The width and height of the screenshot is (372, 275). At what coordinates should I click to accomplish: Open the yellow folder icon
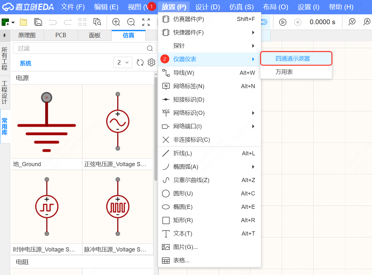24,22
